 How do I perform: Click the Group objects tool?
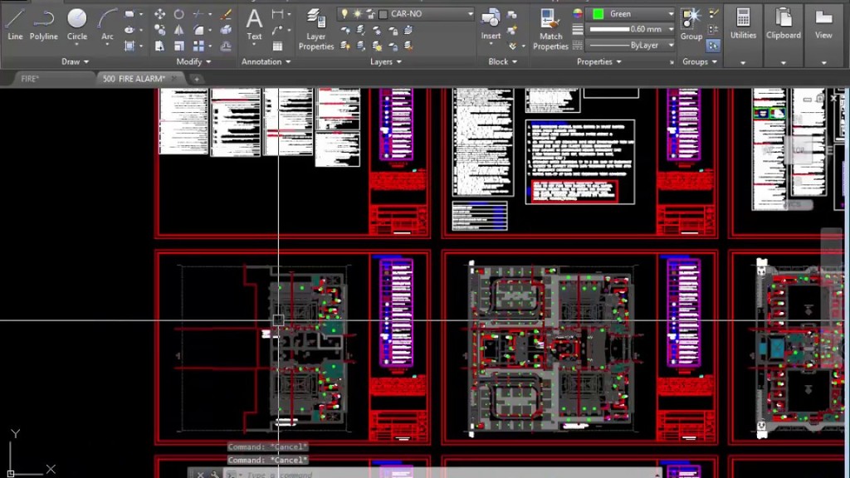click(x=691, y=24)
